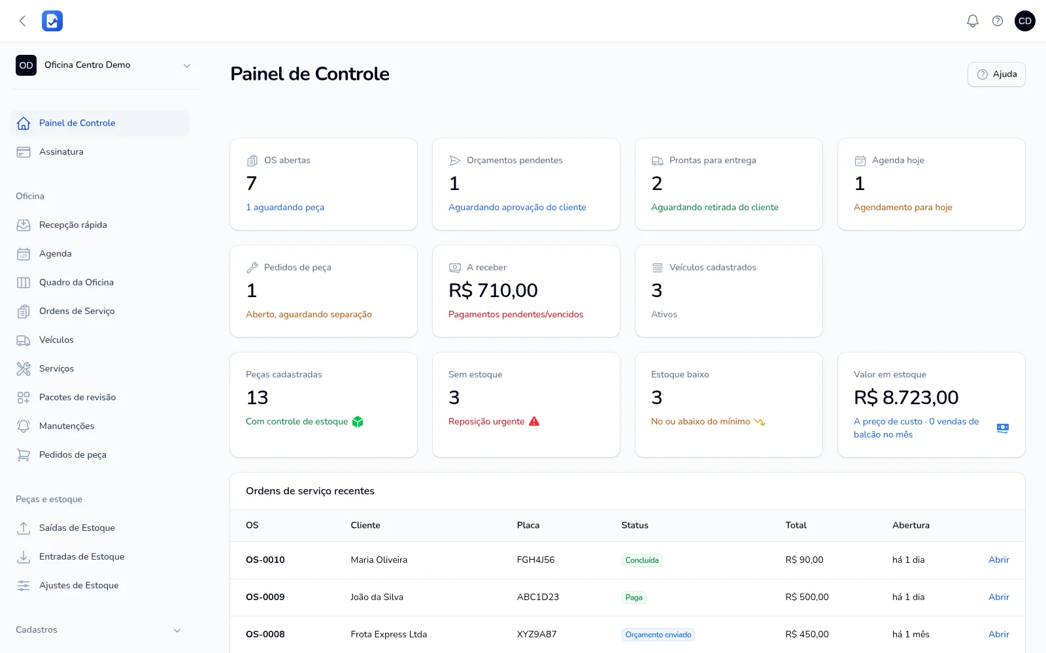Screen dimensions: 1046x653
Task: Click the Saídas de Estoque upload icon
Action: pyautogui.click(x=24, y=528)
